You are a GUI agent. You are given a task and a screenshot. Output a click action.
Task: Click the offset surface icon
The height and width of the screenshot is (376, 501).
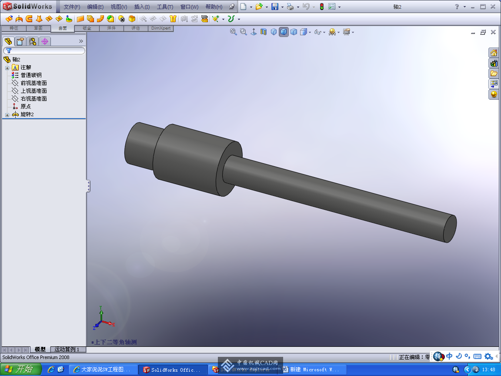tap(90, 19)
